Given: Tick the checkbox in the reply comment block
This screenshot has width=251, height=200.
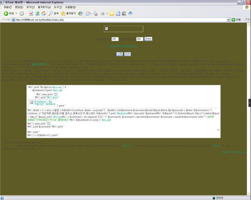Looking at the screenshot, I should coord(49,124).
